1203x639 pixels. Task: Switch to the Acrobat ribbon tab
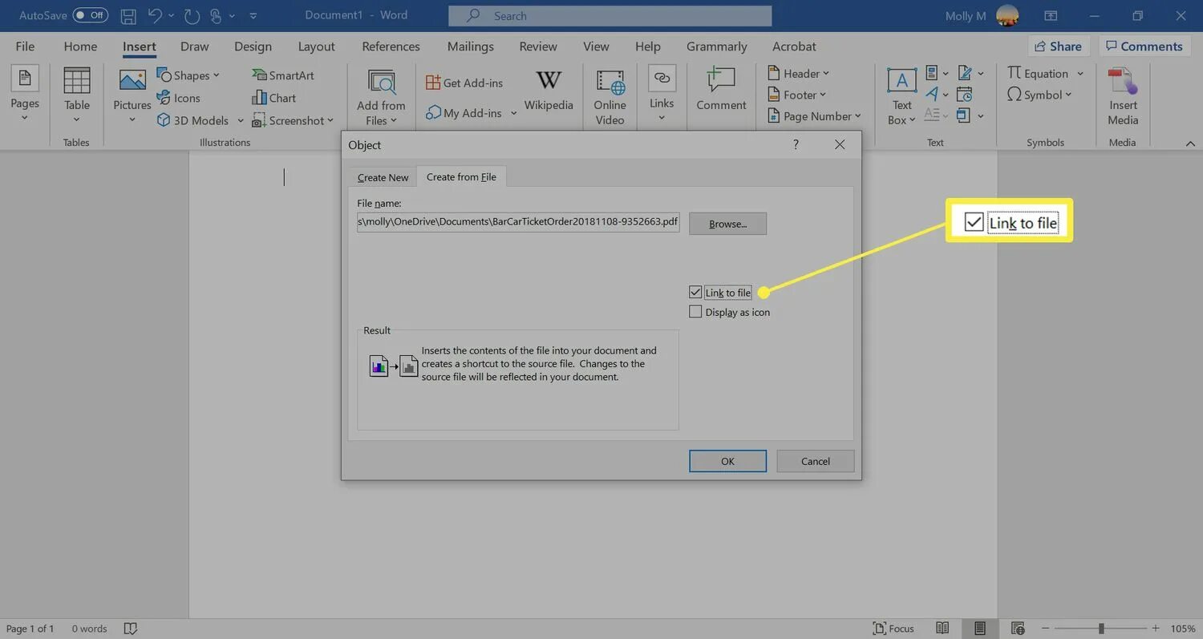(794, 47)
